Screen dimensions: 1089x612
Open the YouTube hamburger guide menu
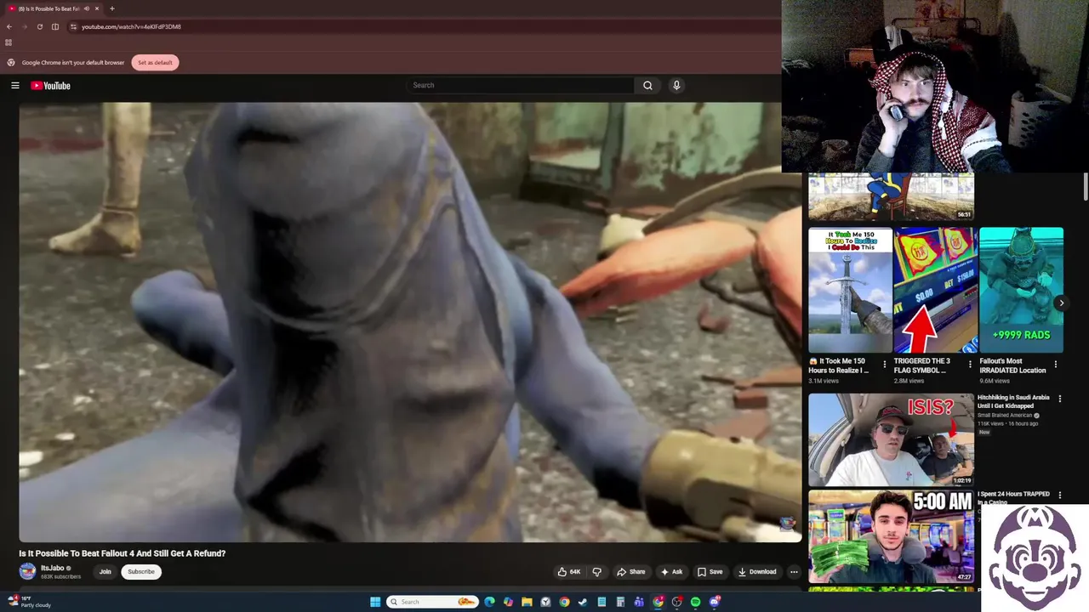click(15, 85)
